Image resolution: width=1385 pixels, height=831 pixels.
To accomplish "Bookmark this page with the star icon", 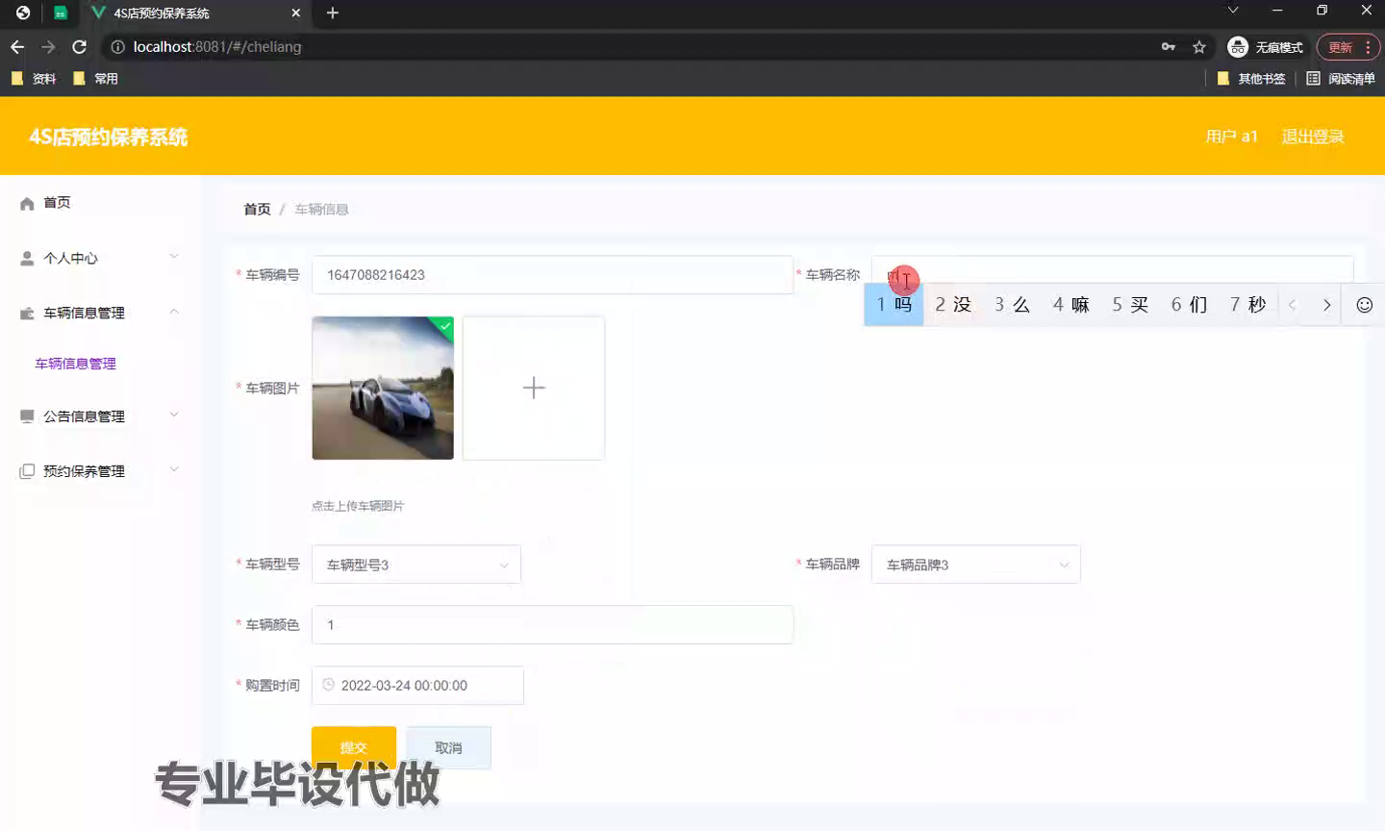I will (1199, 47).
